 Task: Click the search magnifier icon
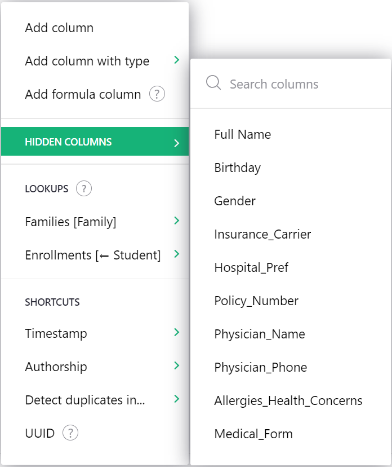tap(213, 83)
